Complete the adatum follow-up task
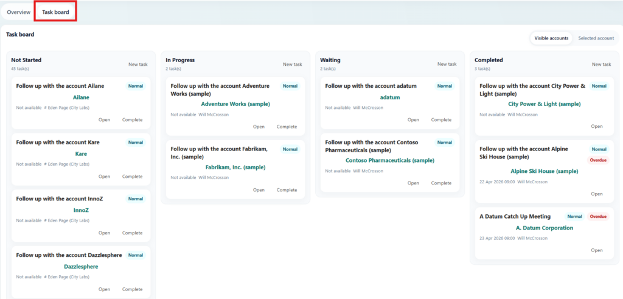623x299 pixels. (x=442, y=120)
